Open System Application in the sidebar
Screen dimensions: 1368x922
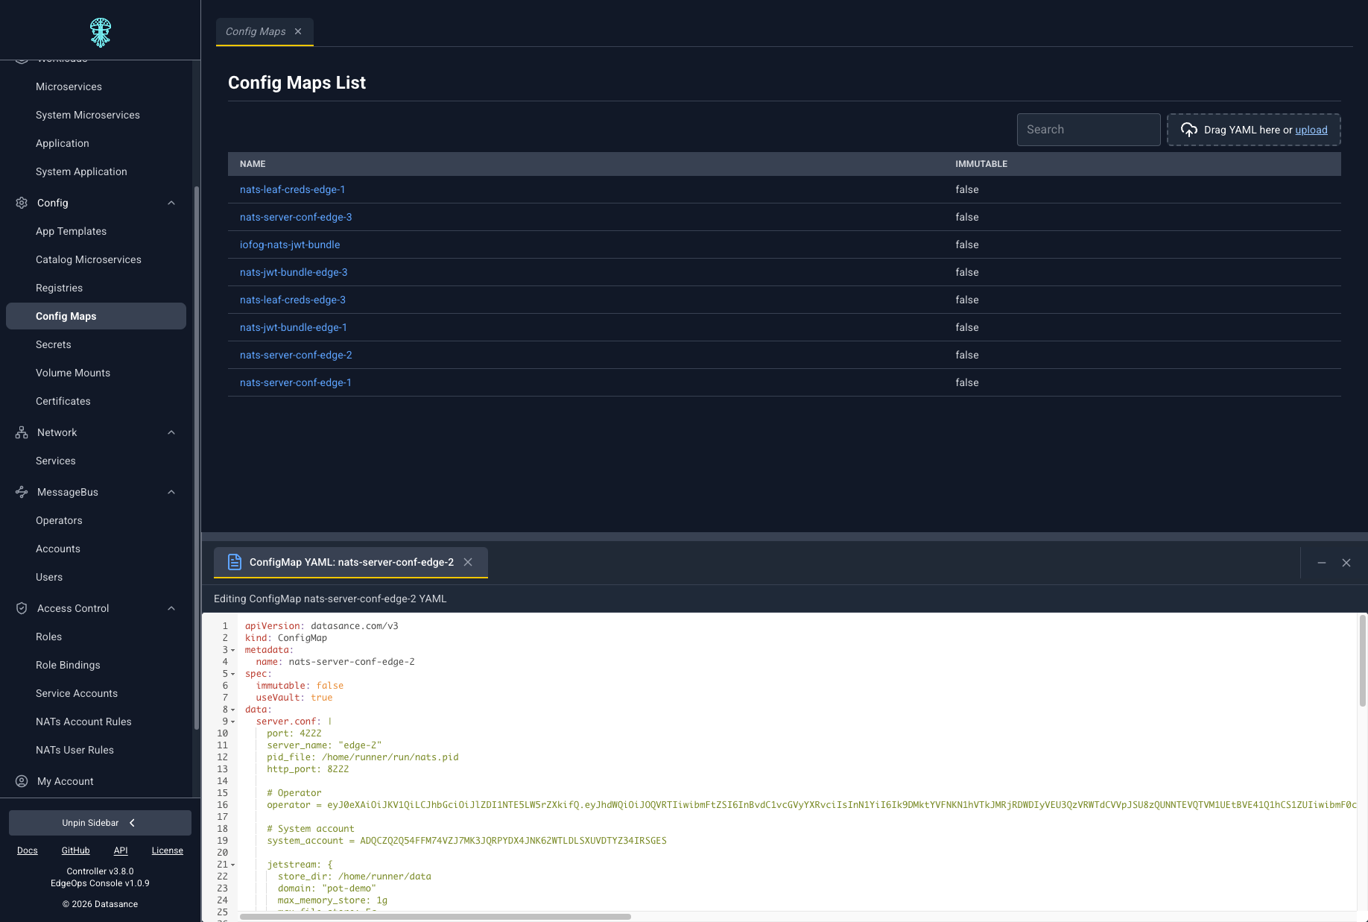pos(81,171)
